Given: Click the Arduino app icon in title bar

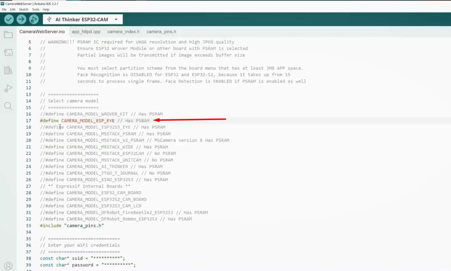Looking at the screenshot, I should tap(3, 3).
